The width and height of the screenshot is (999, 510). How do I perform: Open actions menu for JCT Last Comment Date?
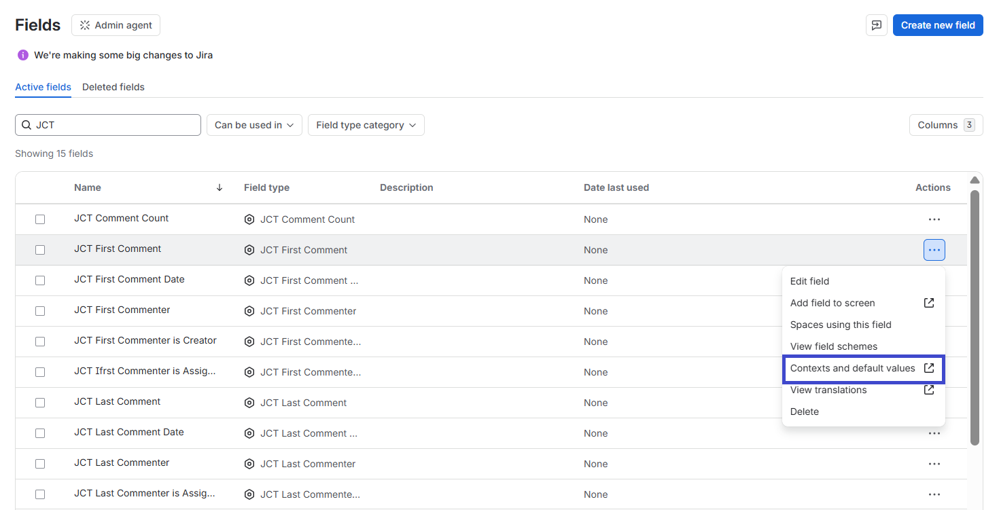click(934, 433)
